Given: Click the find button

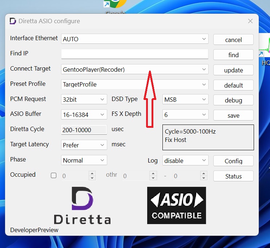Looking at the screenshot, I should click(x=233, y=55).
